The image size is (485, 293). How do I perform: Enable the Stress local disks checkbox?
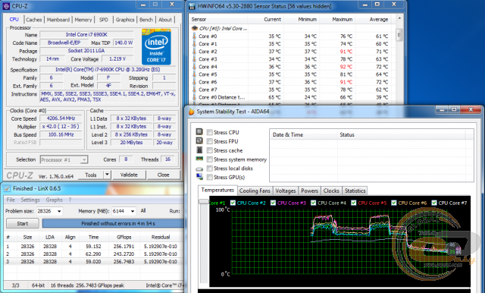[x=210, y=169]
